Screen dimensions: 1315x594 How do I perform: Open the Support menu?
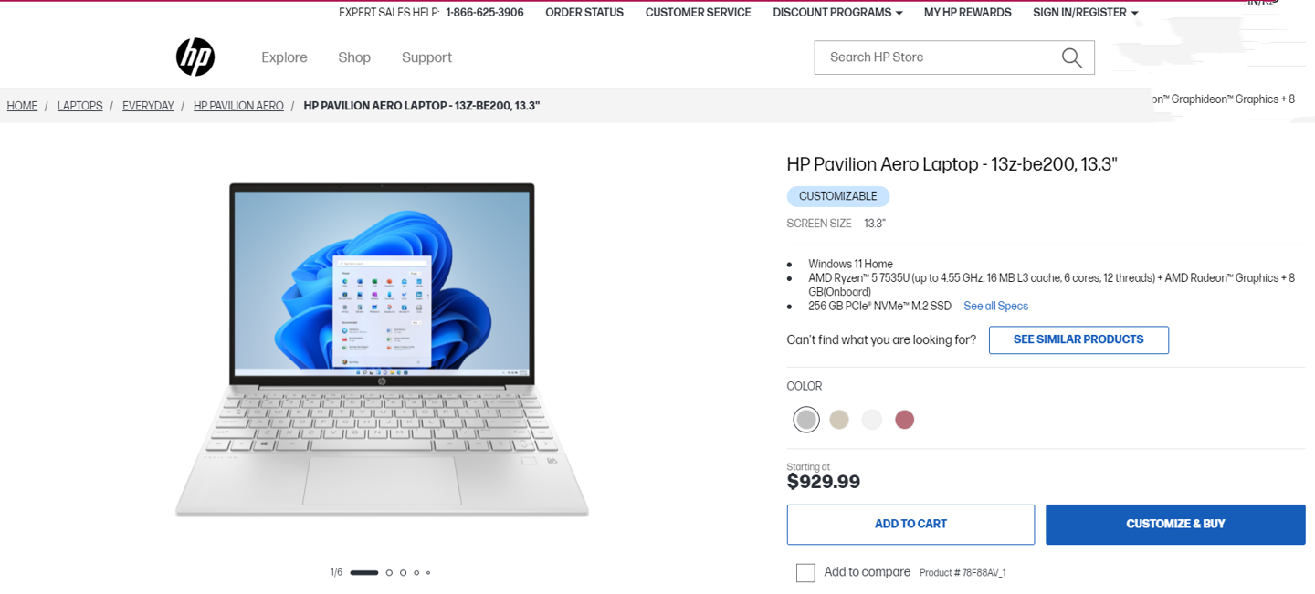click(426, 57)
